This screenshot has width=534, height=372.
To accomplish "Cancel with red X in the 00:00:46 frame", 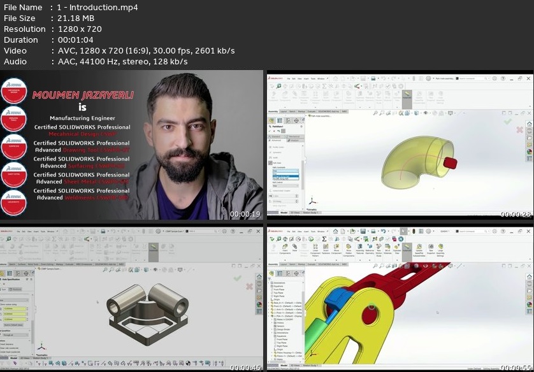I will pos(250,287).
